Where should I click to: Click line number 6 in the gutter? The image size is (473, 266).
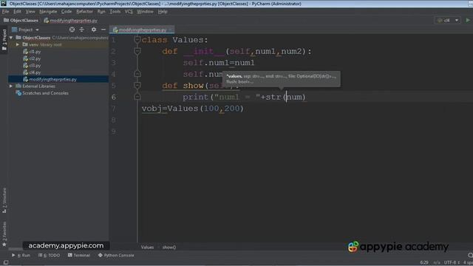pos(114,97)
